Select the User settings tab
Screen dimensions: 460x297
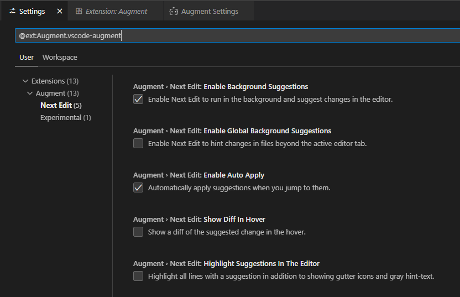coord(27,58)
